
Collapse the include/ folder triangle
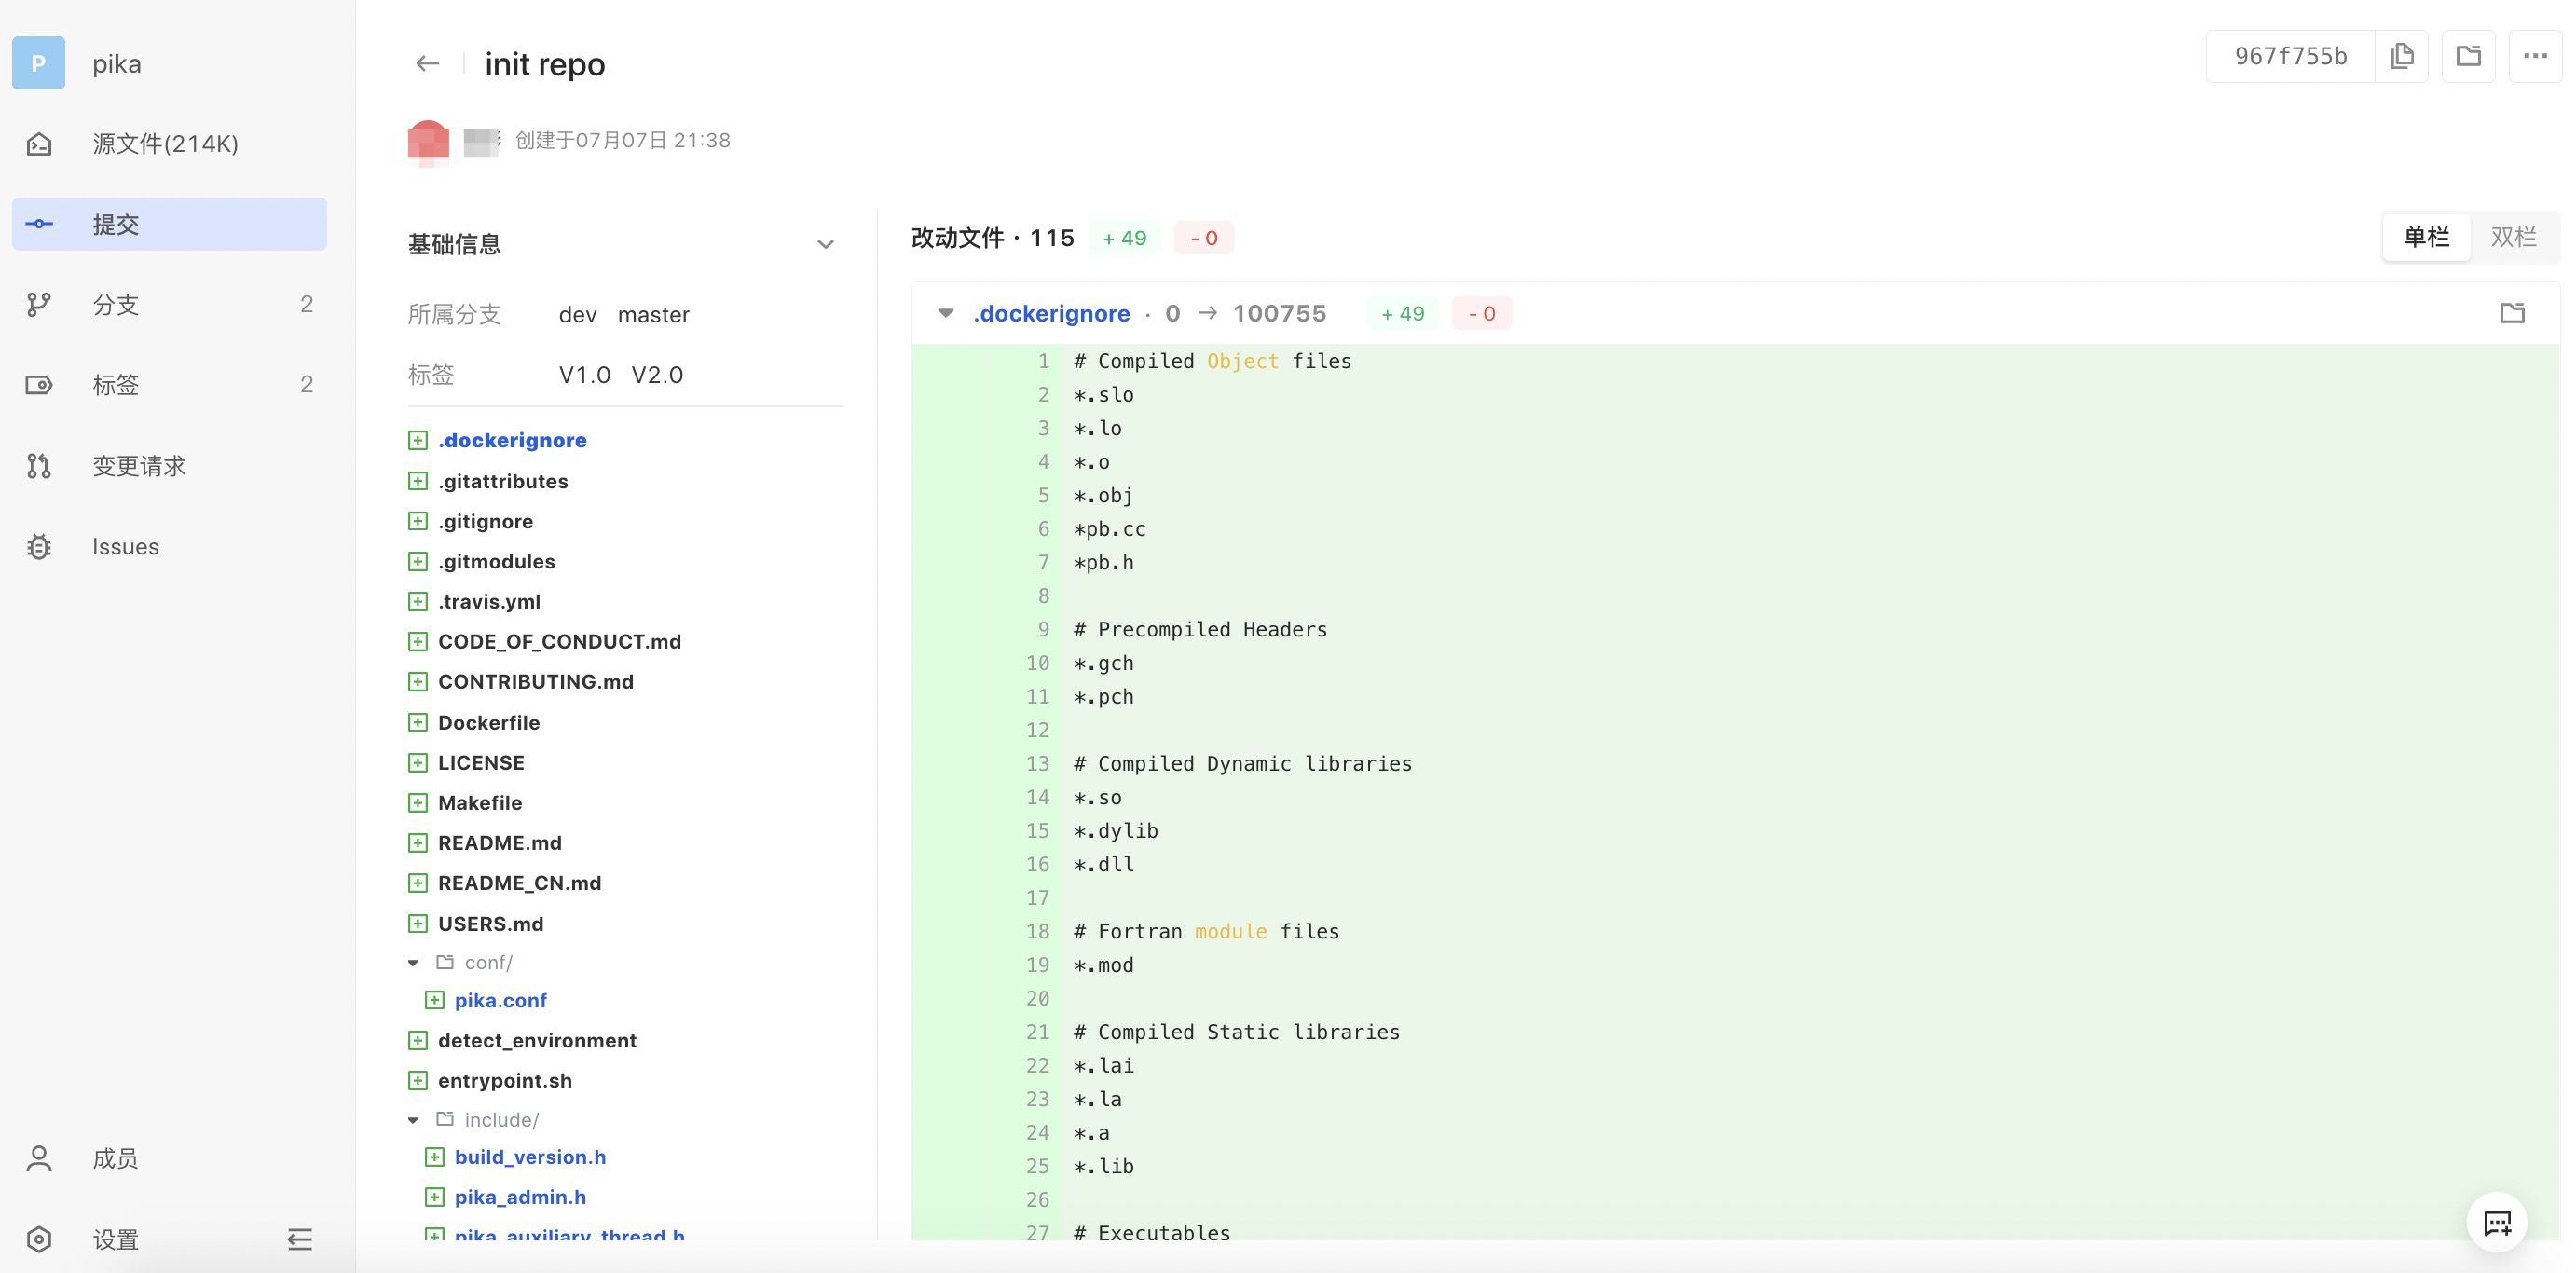413,1120
